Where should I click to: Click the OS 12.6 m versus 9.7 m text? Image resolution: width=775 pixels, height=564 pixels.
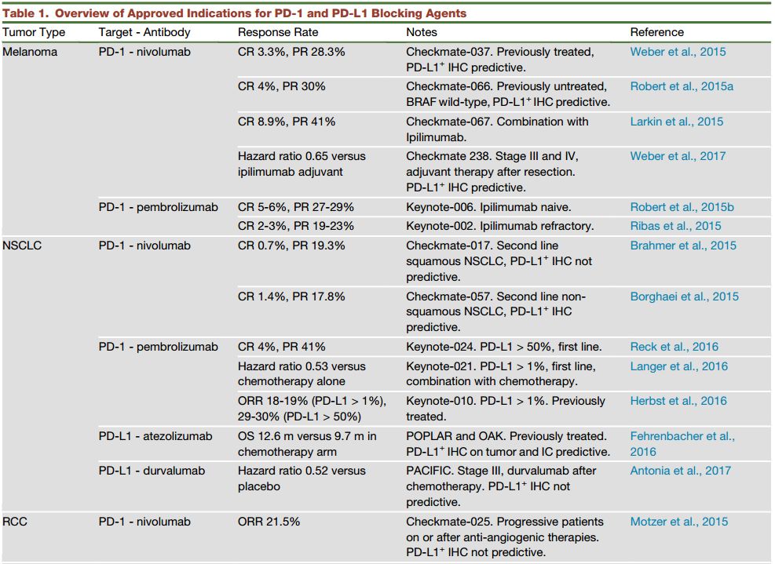pyautogui.click(x=307, y=444)
